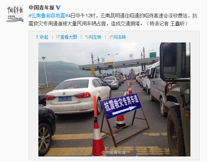
Task: Click the @中国青年报 watermark on photo
Action: [x=114, y=153]
